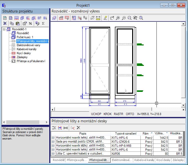Click the red tray properties icon
Image resolution: width=188 pixels, height=165 pixels.
point(61,18)
